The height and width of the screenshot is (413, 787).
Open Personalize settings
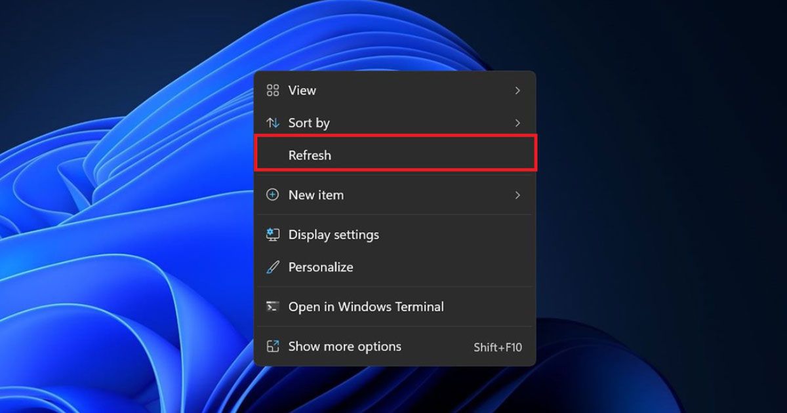[321, 267]
